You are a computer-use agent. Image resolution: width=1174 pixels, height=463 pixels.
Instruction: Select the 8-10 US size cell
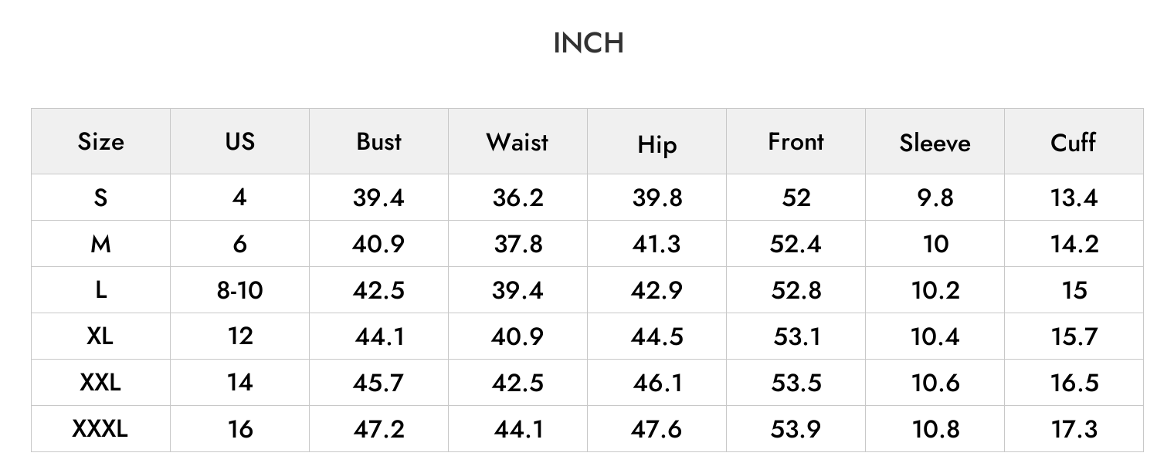tap(239, 290)
